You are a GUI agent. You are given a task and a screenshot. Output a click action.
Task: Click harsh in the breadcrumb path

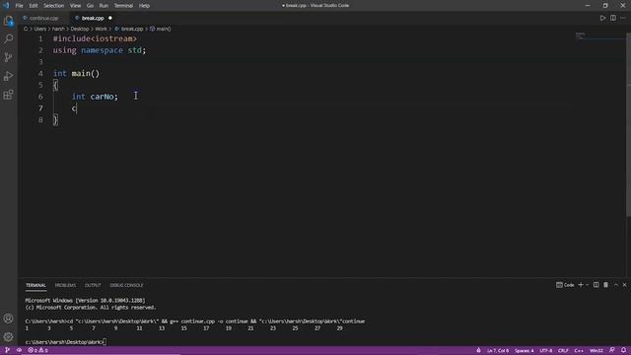[58, 29]
